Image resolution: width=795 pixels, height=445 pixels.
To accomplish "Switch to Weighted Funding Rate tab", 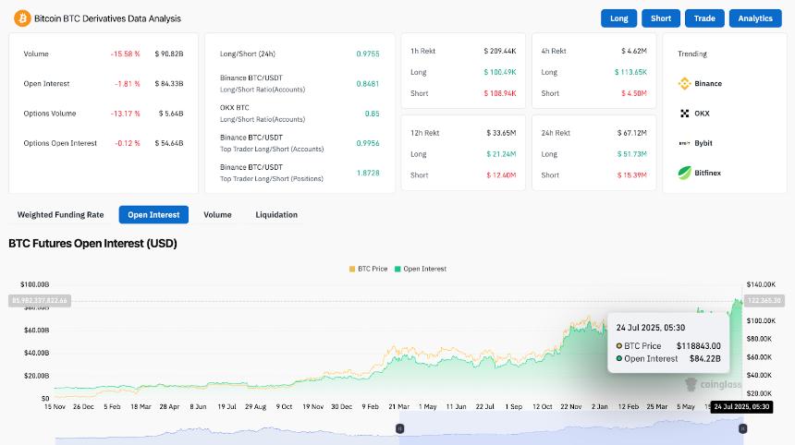I will (60, 215).
